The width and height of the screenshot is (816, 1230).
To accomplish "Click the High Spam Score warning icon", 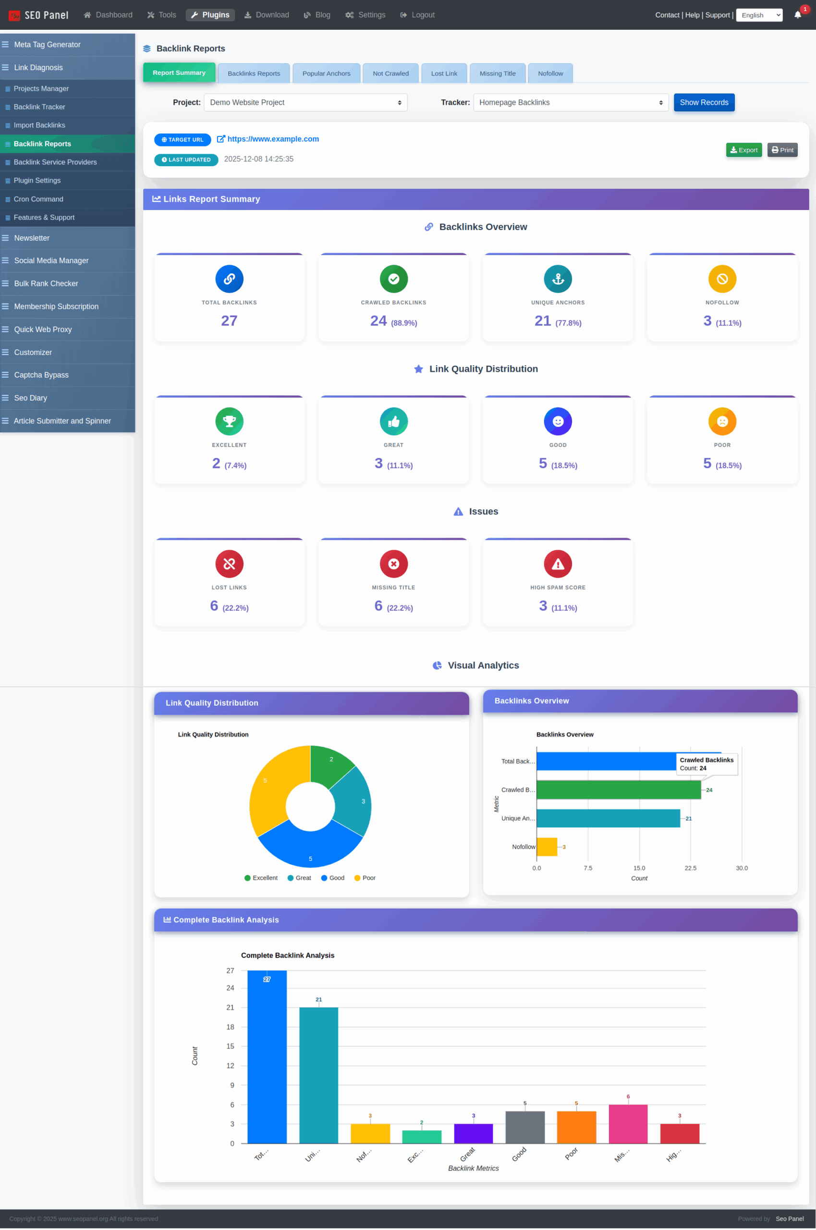I will (558, 564).
